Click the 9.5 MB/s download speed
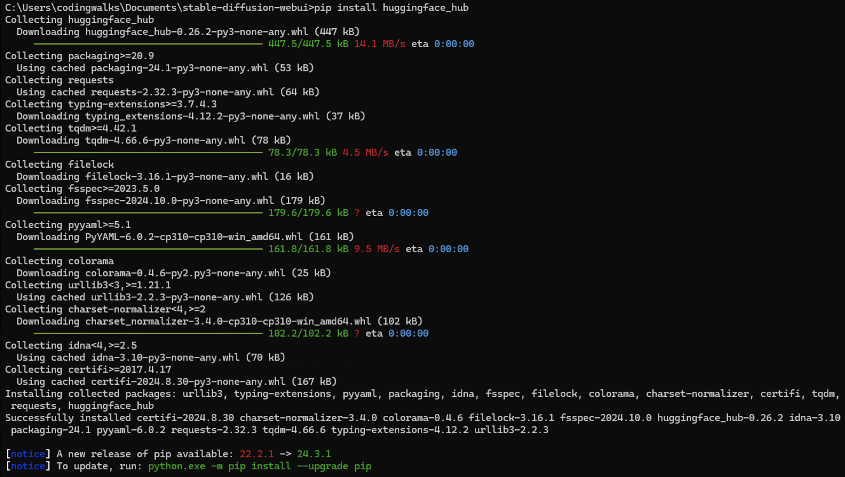The width and height of the screenshot is (845, 477). [x=377, y=249]
